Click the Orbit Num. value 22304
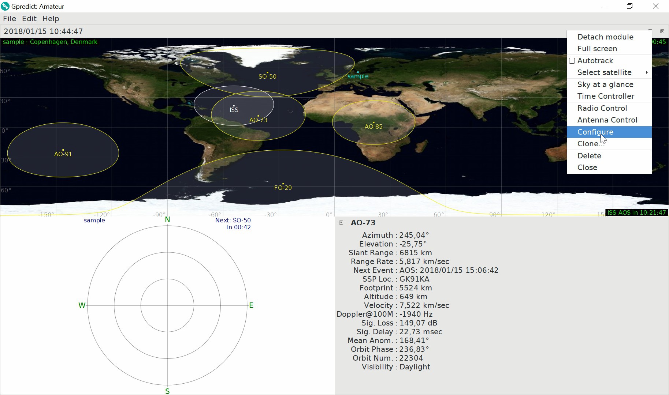Image resolution: width=669 pixels, height=395 pixels. [411, 358]
